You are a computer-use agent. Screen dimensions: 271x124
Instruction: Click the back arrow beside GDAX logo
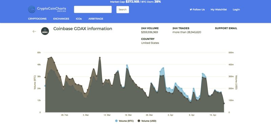pyautogui.click(x=34, y=31)
